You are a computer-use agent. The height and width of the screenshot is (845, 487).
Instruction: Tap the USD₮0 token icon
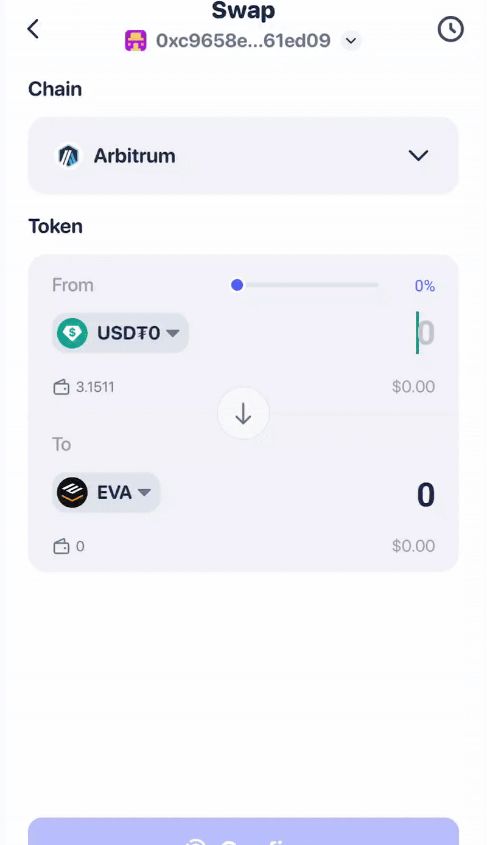point(72,333)
